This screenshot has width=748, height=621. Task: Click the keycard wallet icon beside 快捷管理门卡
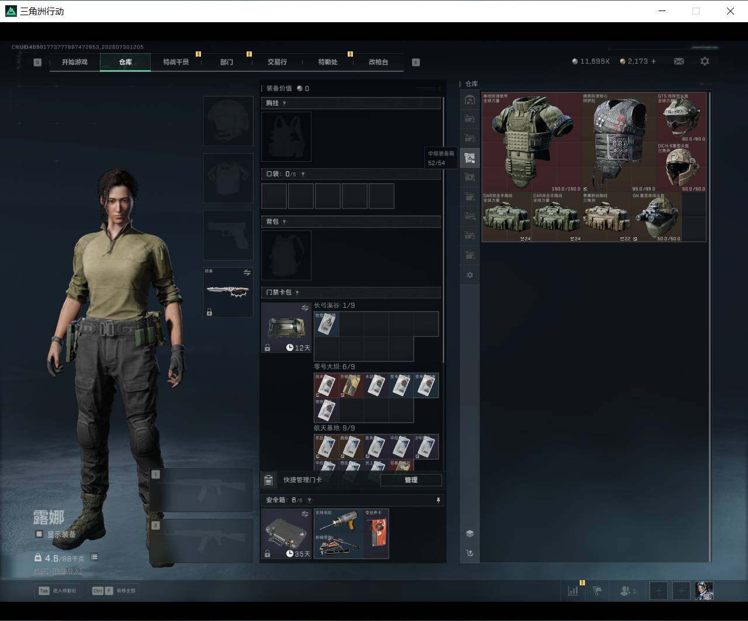[268, 480]
